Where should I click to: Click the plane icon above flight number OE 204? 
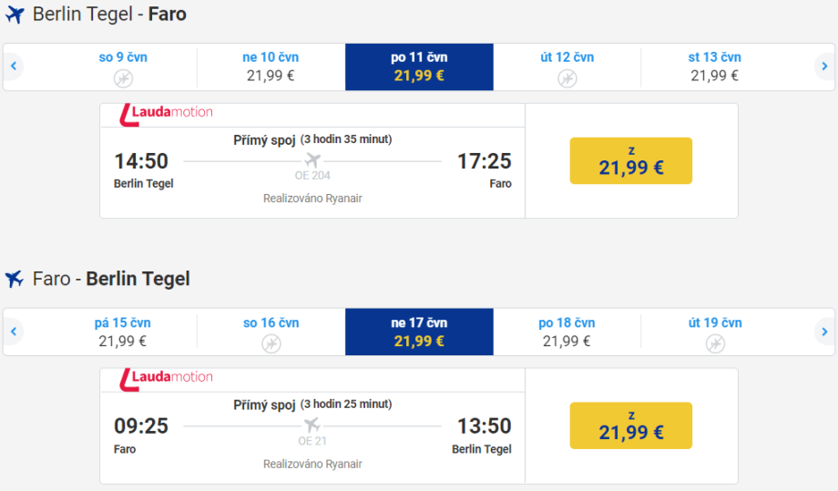(x=312, y=161)
